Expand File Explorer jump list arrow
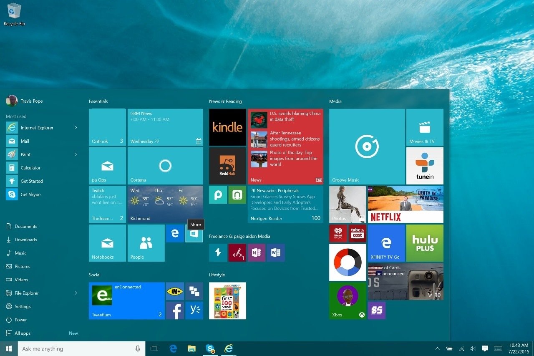Viewport: 534px width, 356px height. coord(76,293)
